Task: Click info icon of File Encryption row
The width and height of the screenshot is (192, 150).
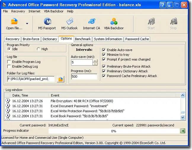Action: tap(8, 101)
